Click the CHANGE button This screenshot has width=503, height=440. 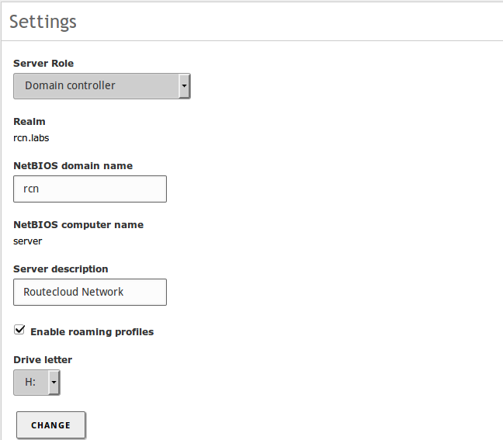(x=50, y=425)
